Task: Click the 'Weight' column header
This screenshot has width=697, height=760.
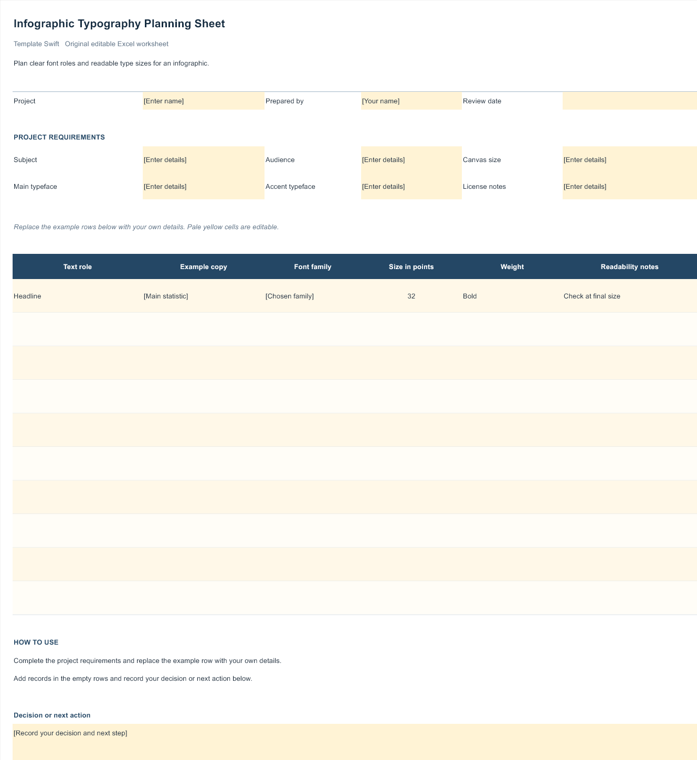Action: tap(512, 267)
